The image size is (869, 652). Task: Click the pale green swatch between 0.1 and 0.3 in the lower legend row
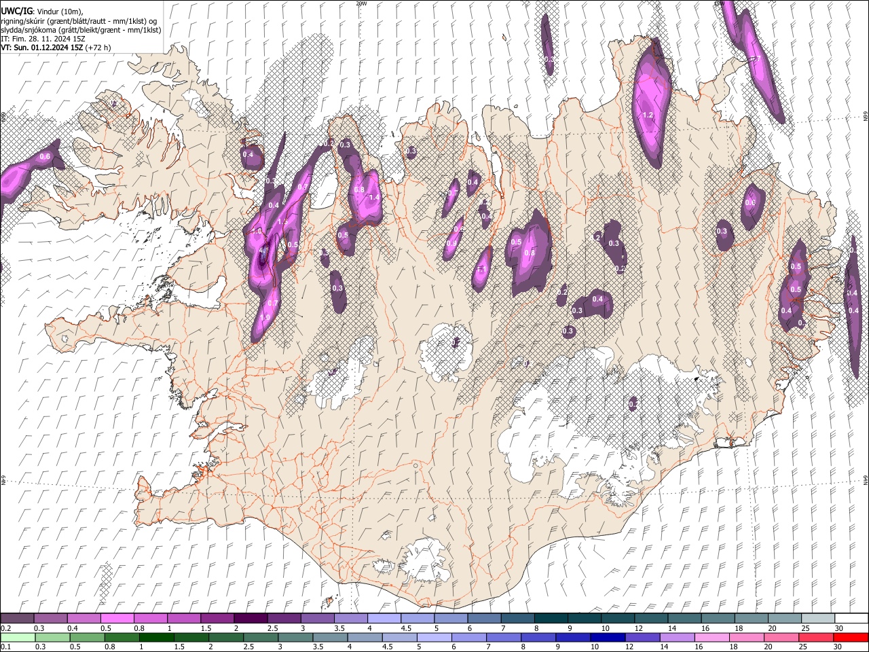[x=18, y=638]
